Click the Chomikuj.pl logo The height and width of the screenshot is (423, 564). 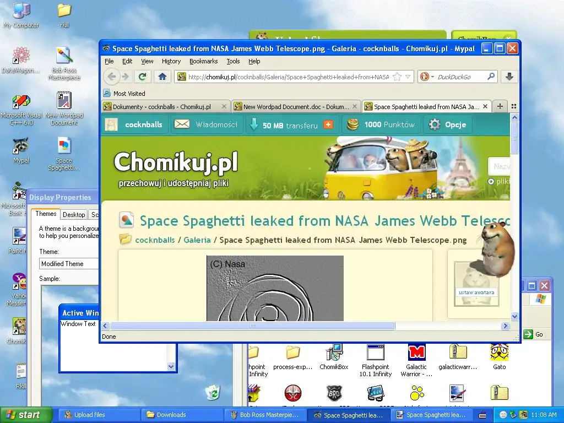click(176, 162)
